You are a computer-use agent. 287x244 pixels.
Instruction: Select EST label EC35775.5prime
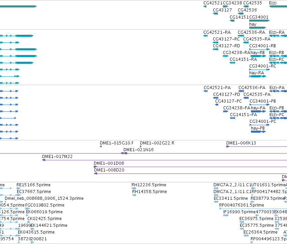(257, 225)
